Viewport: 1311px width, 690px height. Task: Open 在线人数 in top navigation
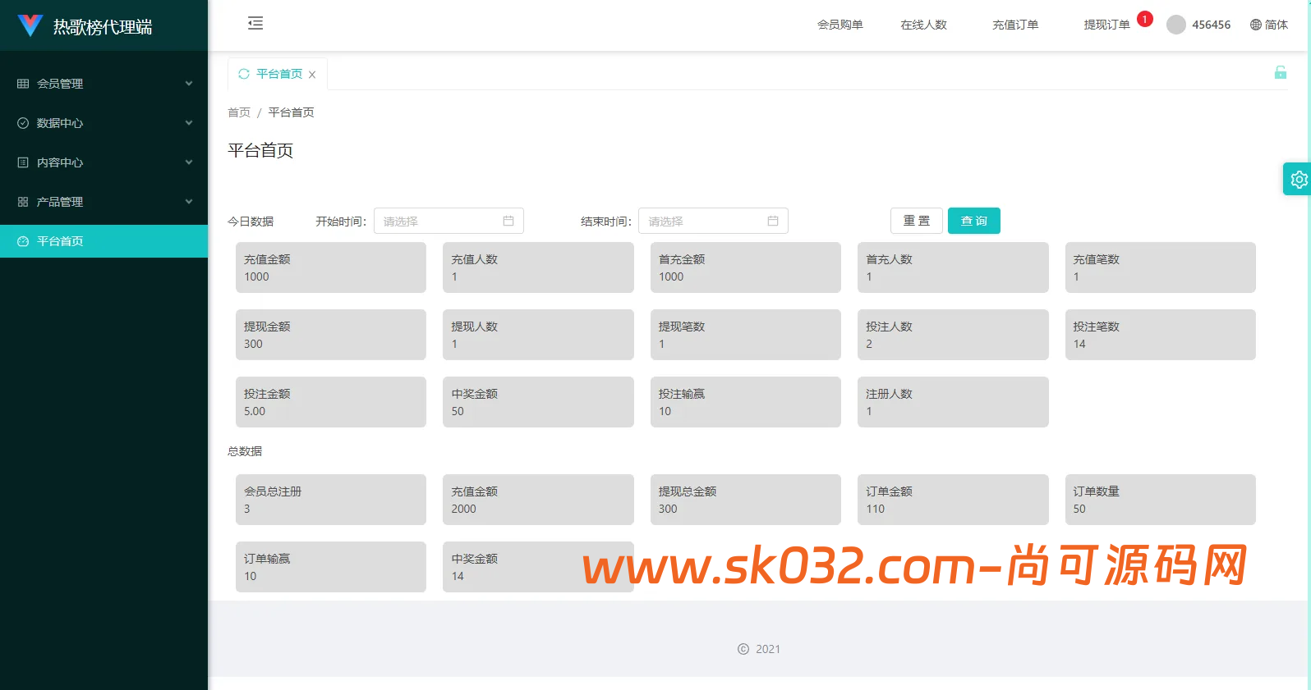pos(923,25)
